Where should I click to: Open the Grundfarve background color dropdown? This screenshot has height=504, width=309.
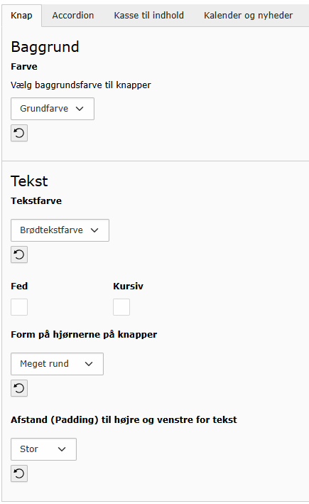(x=53, y=109)
